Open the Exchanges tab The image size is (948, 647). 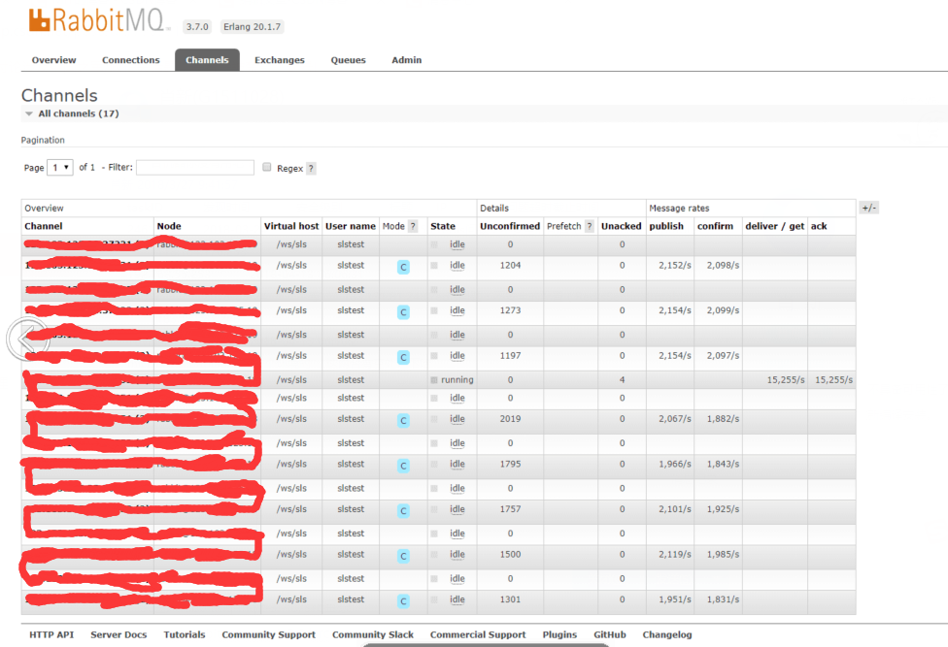click(280, 60)
